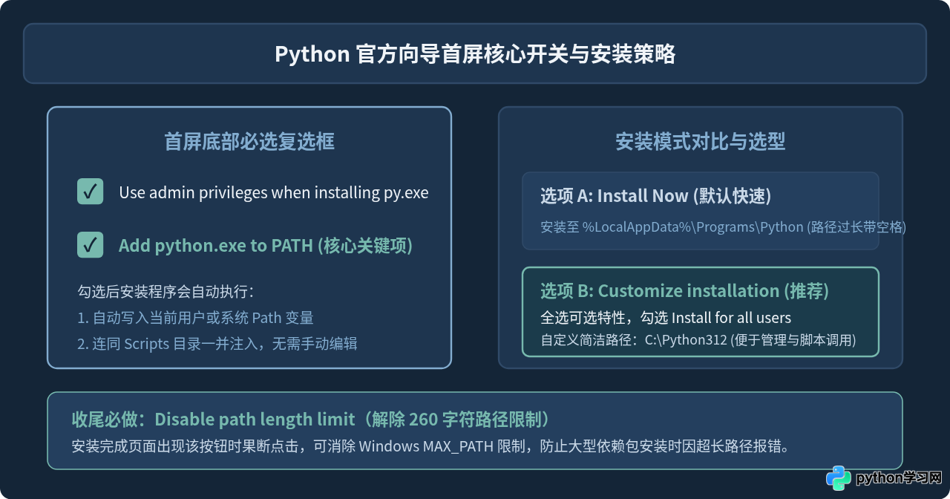This screenshot has height=499, width=950.
Task: Click step 1 about writing the Path variable
Action: click(196, 318)
